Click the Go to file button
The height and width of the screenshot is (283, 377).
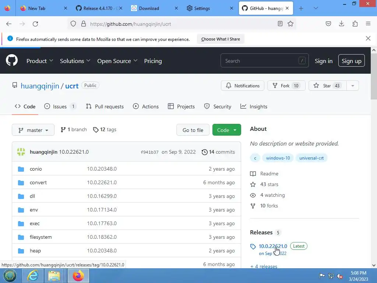point(193,130)
